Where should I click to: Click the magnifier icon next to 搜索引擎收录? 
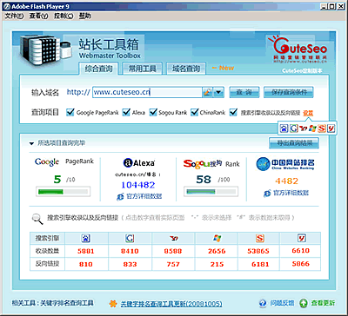[37, 219]
